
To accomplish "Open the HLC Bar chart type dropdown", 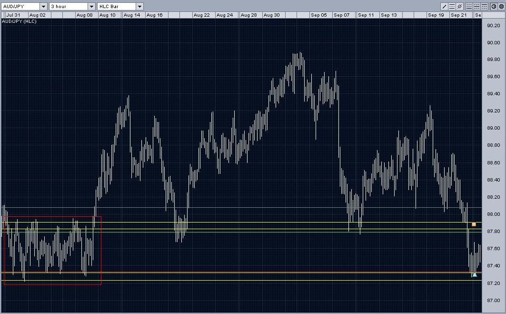I will click(x=139, y=7).
